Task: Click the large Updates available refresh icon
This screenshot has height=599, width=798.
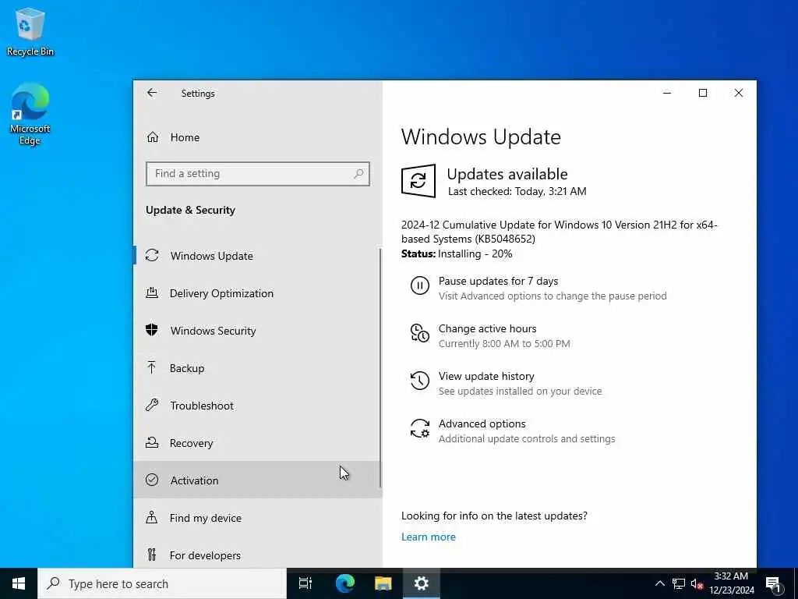Action: (x=418, y=181)
